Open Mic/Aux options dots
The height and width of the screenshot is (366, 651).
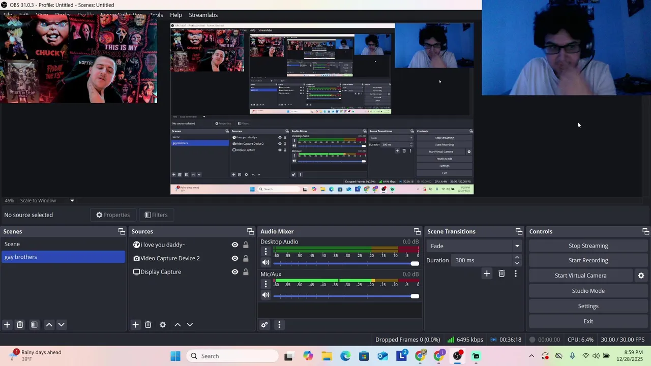click(x=265, y=284)
